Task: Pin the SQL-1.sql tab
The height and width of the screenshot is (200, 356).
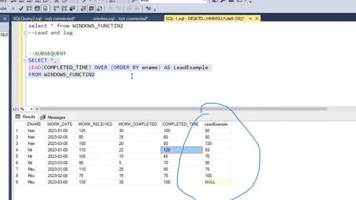Action: (x=250, y=18)
